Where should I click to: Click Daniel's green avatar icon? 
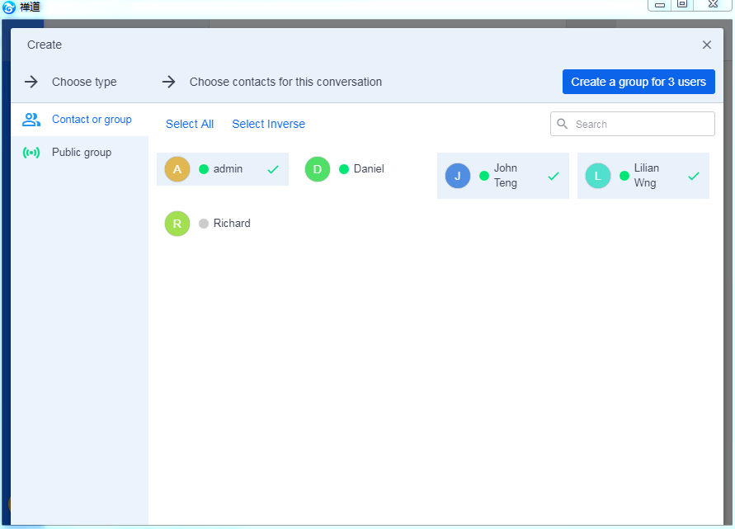pos(318,169)
